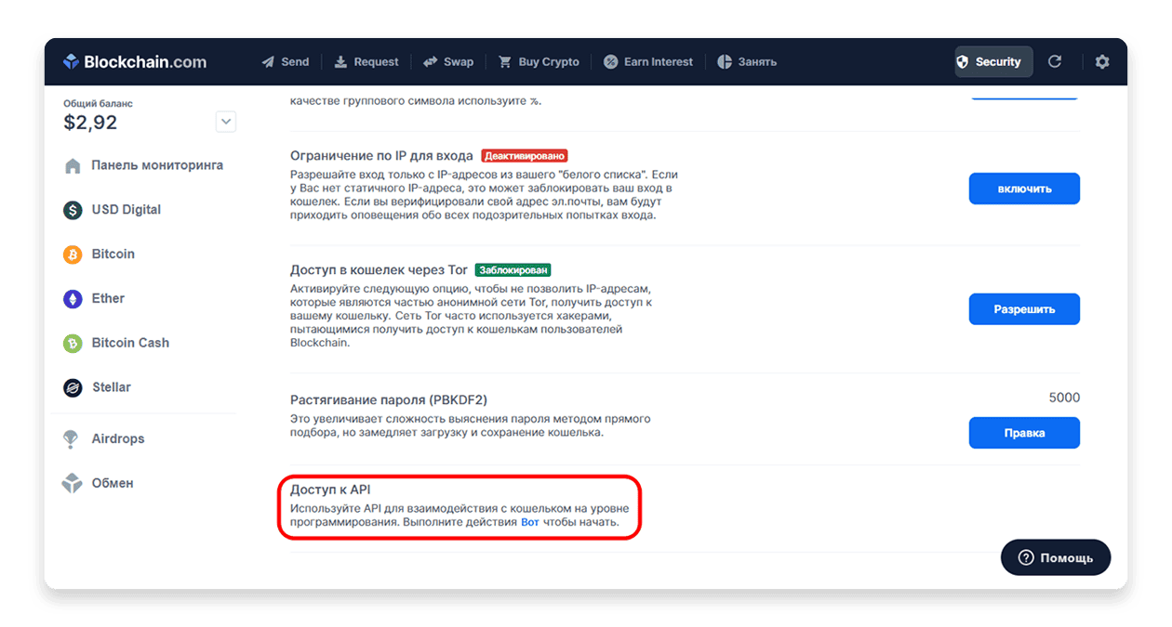Click Доступ в кошелек через Tor heading

click(379, 270)
